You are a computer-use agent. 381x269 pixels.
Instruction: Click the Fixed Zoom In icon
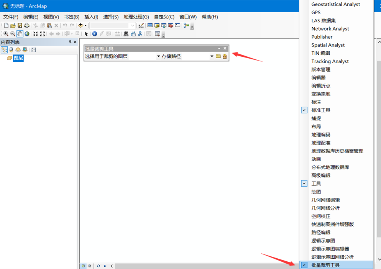coord(36,34)
